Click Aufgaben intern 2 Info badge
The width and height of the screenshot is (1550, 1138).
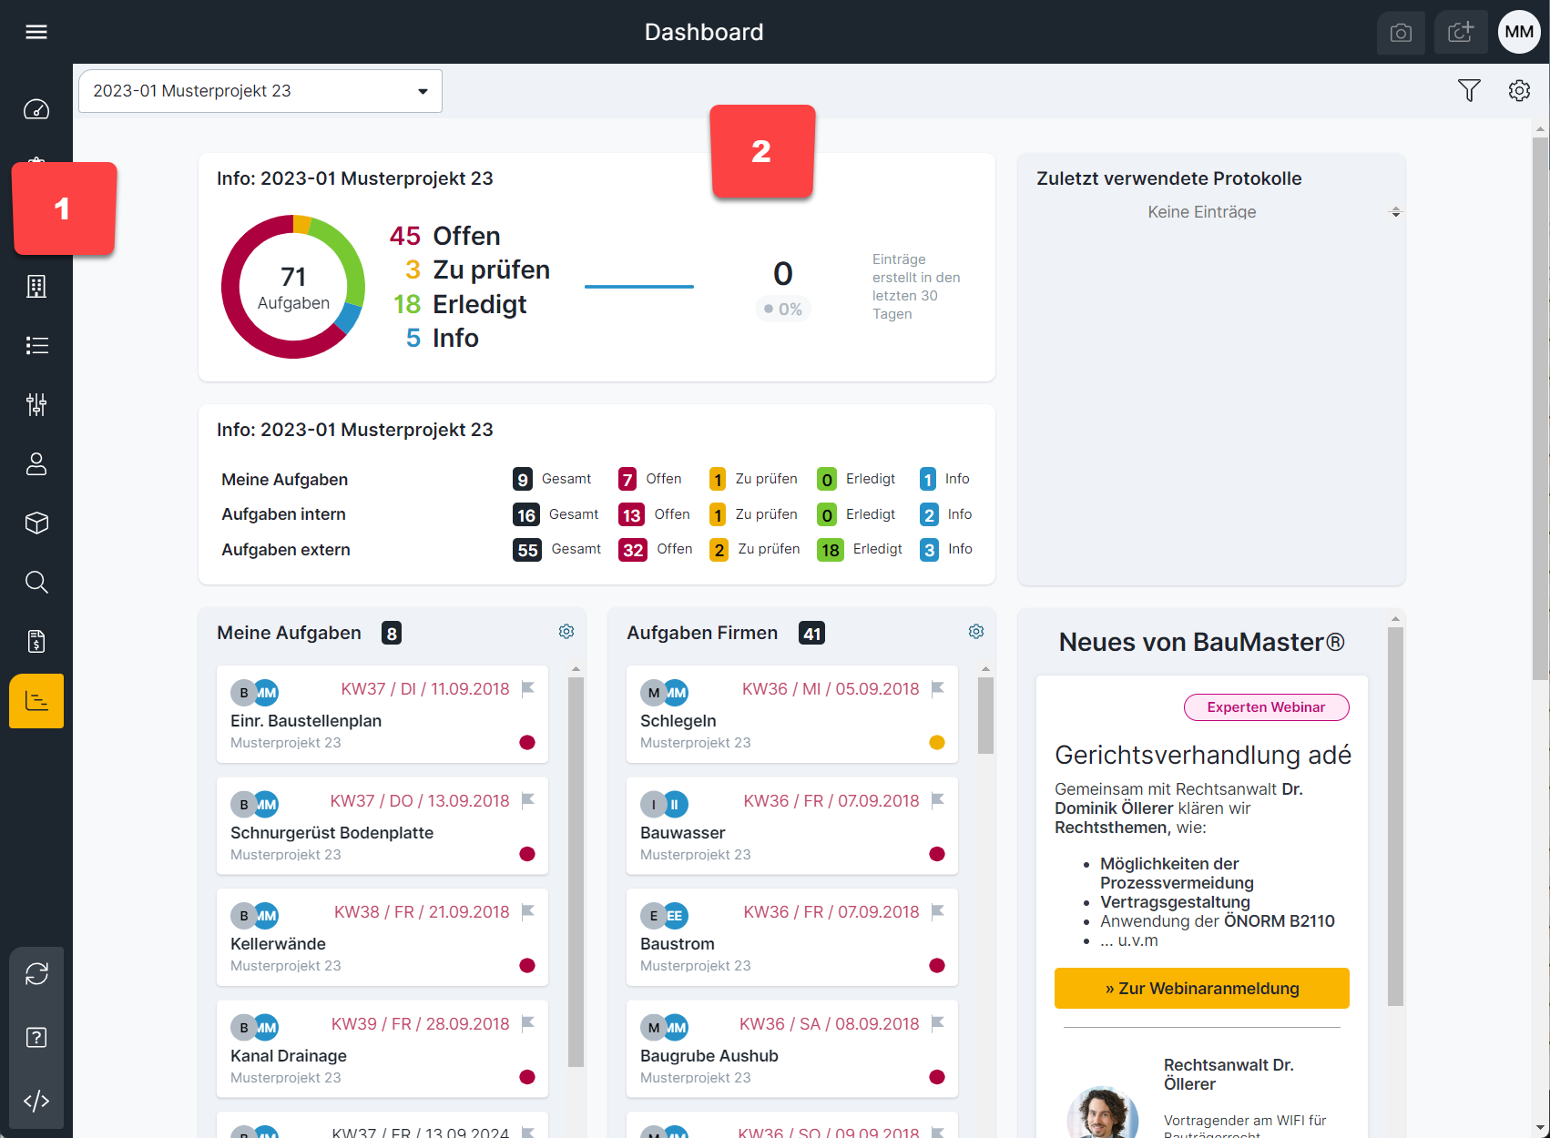(x=929, y=514)
